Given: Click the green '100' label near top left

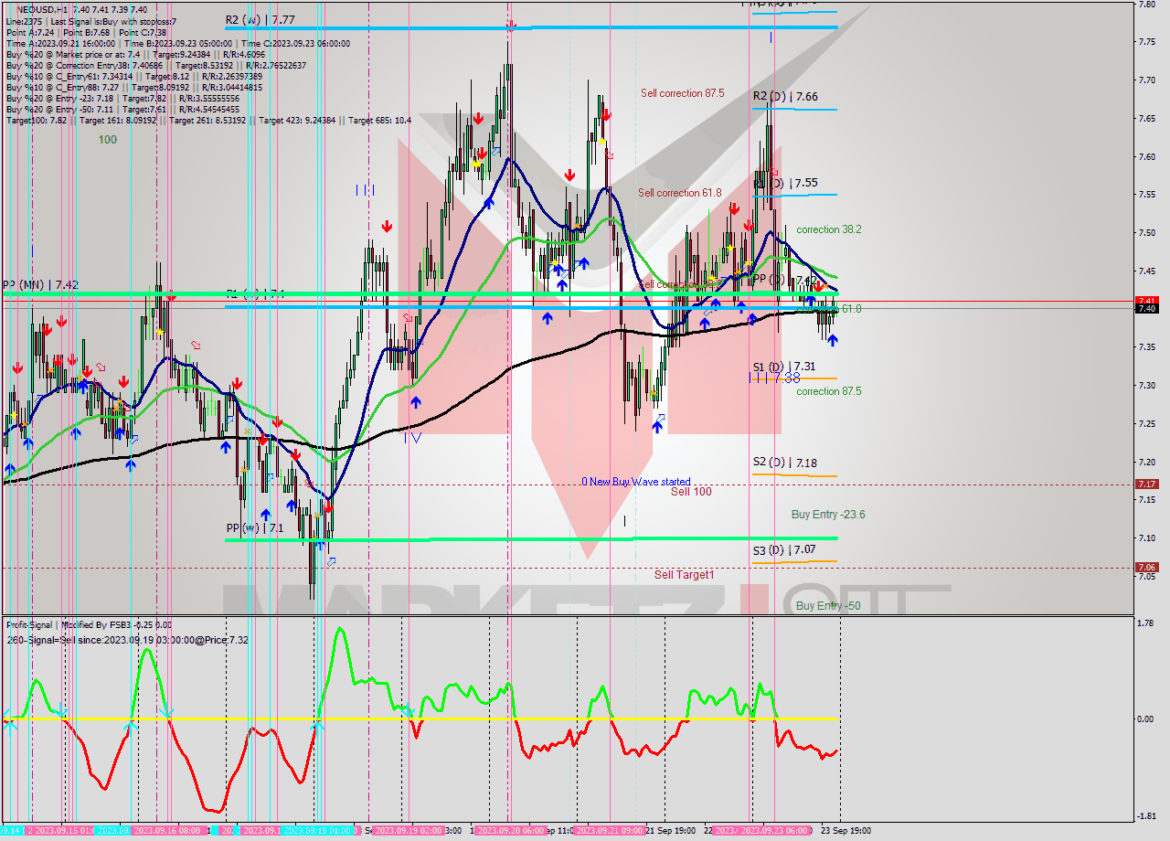Looking at the screenshot, I should tap(108, 140).
